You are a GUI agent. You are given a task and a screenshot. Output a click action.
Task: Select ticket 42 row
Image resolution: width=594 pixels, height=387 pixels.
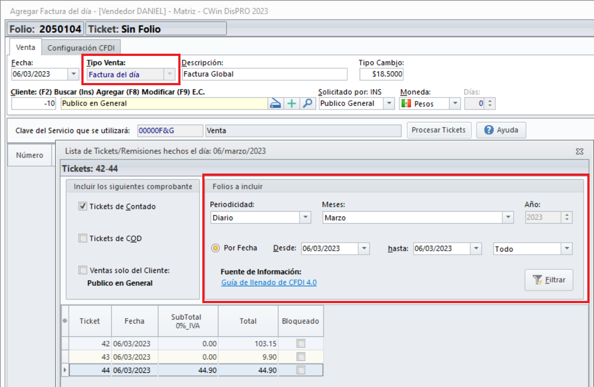(192, 344)
